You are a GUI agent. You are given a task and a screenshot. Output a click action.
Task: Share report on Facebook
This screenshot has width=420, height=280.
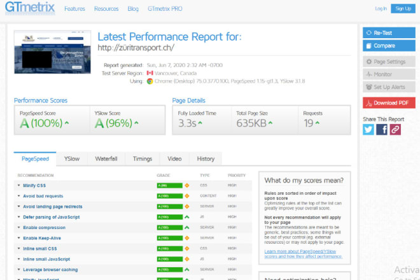tap(382, 129)
